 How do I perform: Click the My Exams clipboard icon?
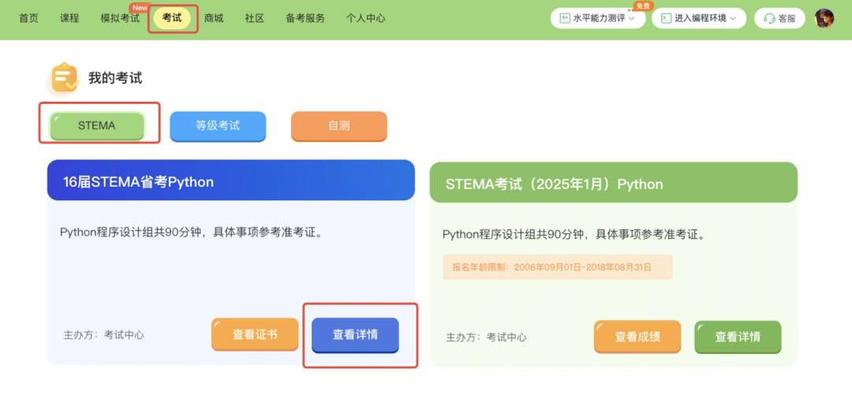pyautogui.click(x=65, y=78)
